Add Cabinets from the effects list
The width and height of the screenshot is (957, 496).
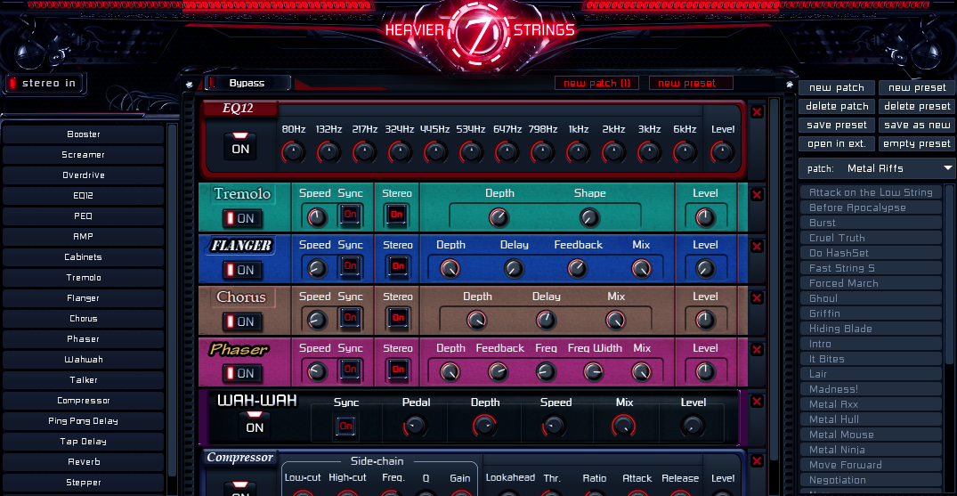coord(84,257)
